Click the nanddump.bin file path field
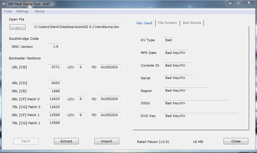257x153 pixels. pyautogui.click(x=77, y=27)
